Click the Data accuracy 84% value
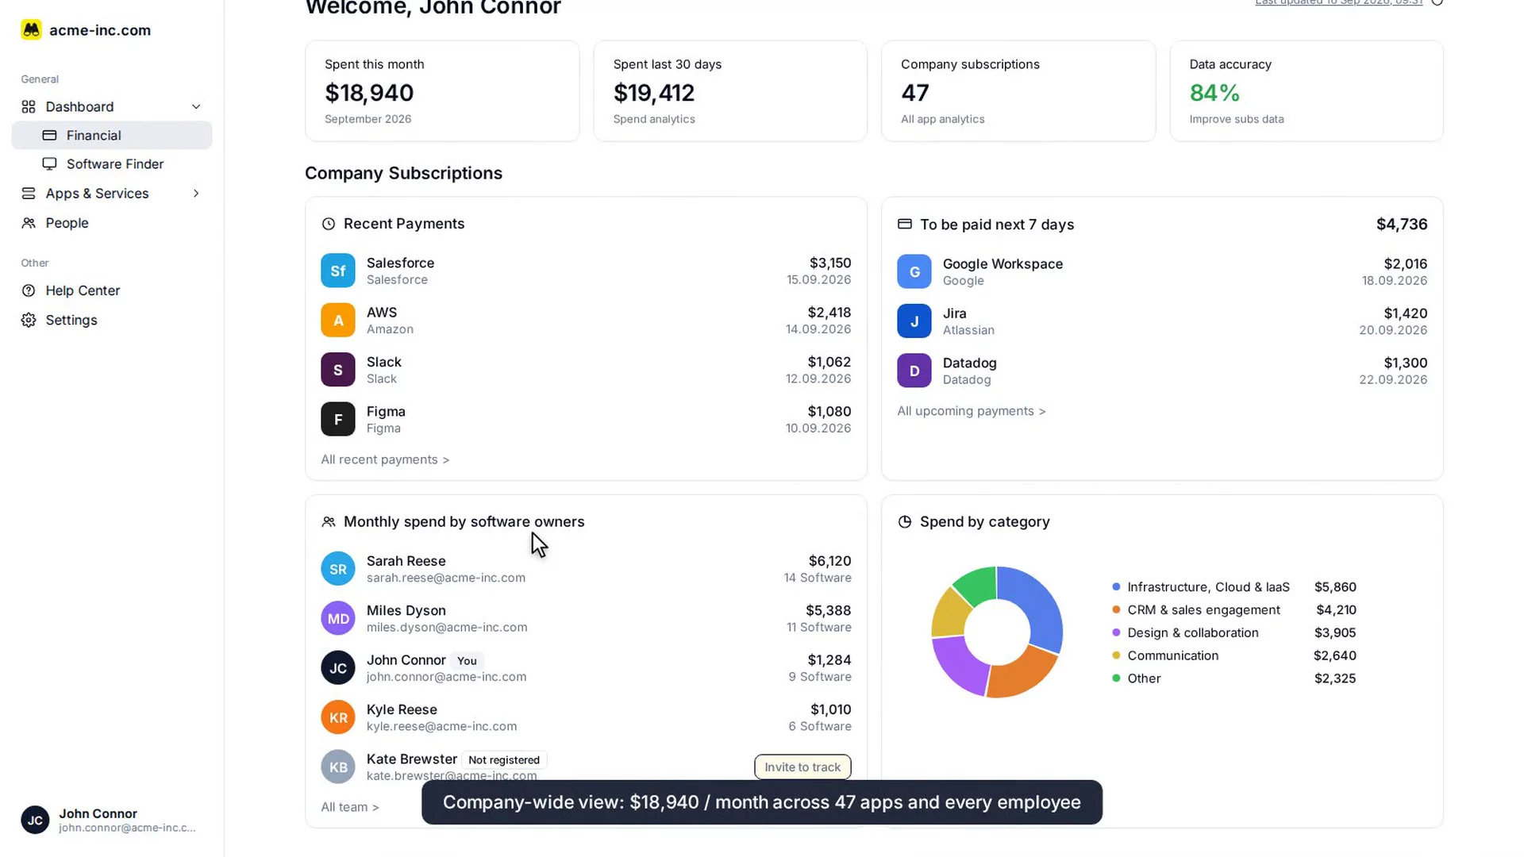Image resolution: width=1524 pixels, height=857 pixels. [1214, 93]
